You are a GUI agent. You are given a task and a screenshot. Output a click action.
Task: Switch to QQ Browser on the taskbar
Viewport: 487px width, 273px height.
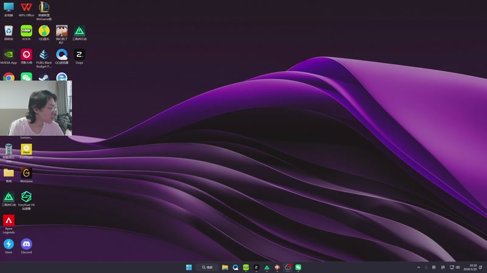[236, 268]
